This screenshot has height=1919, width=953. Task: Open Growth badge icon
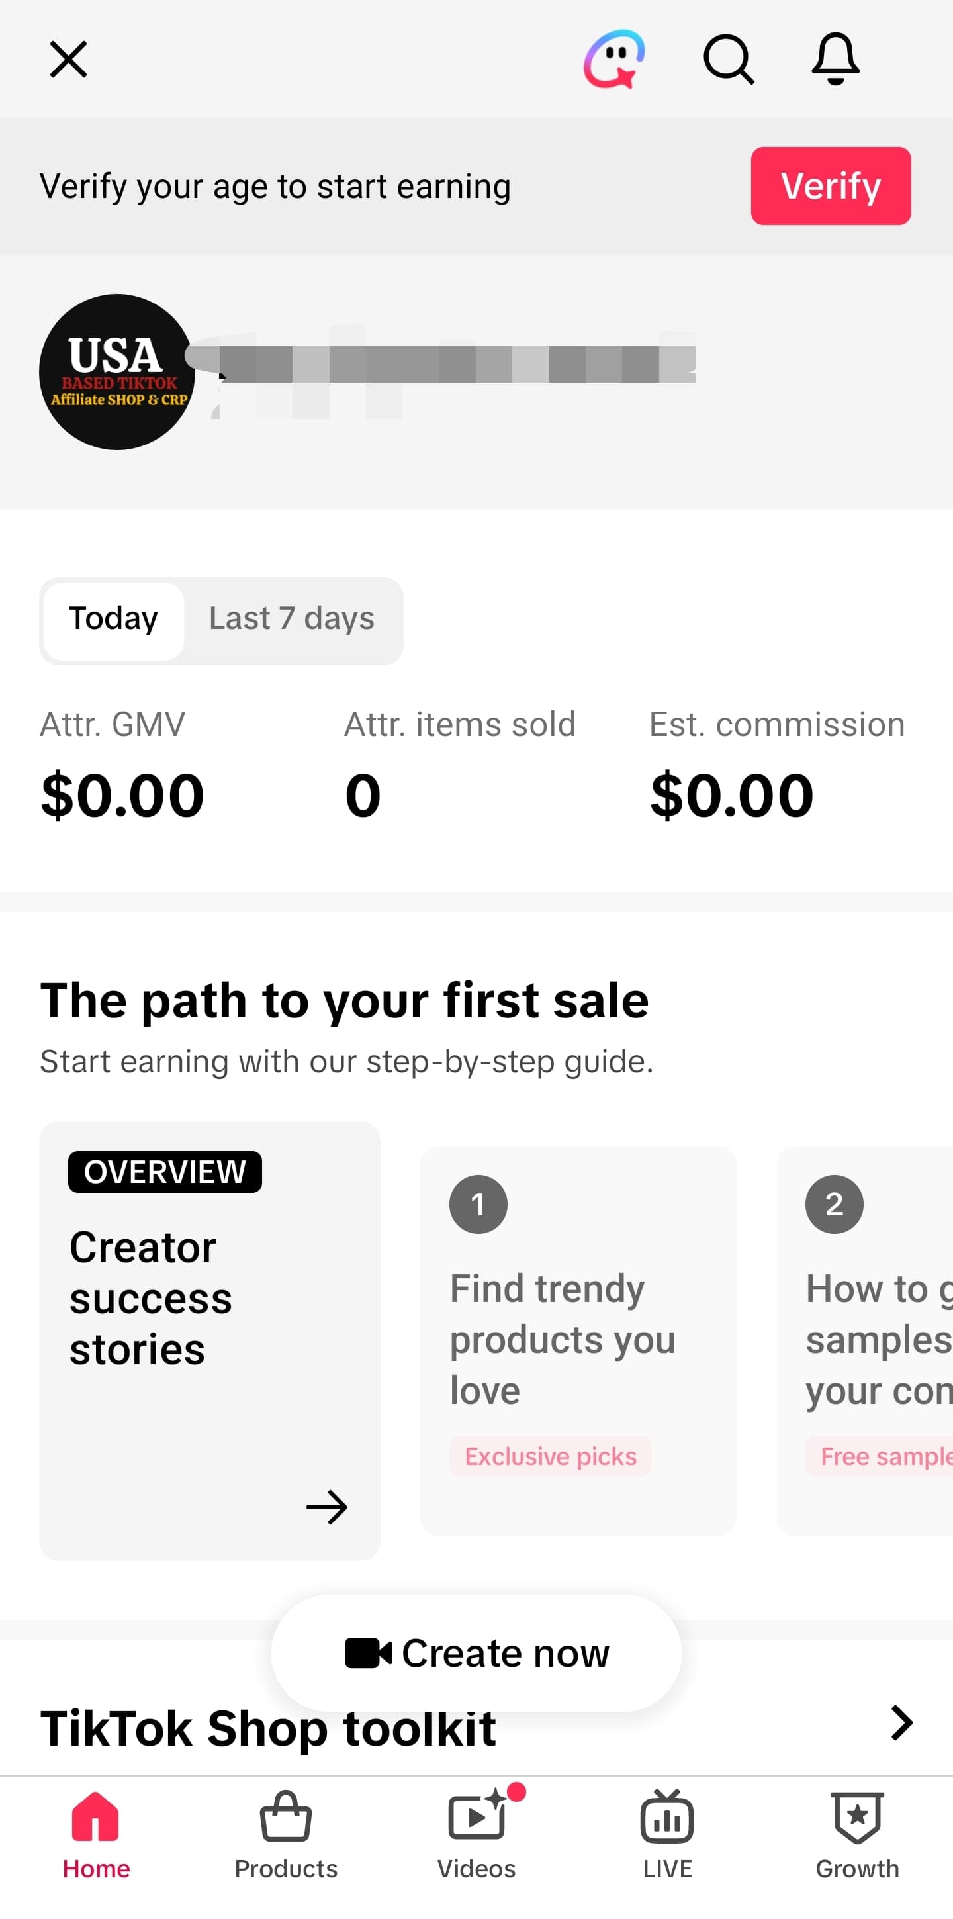pyautogui.click(x=858, y=1817)
